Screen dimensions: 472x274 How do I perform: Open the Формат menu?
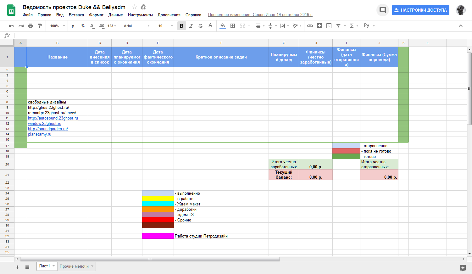point(96,15)
